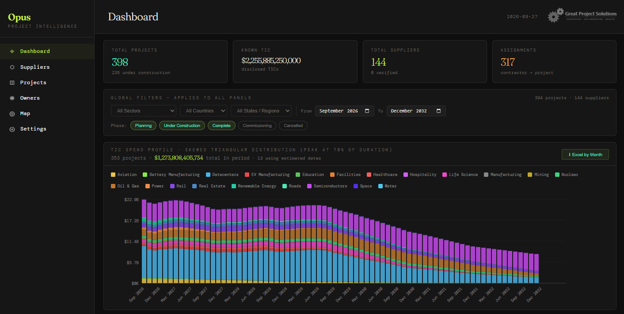Toggle Battery Manufacturing legend swatch
This screenshot has width=624, height=314.
[x=145, y=175]
